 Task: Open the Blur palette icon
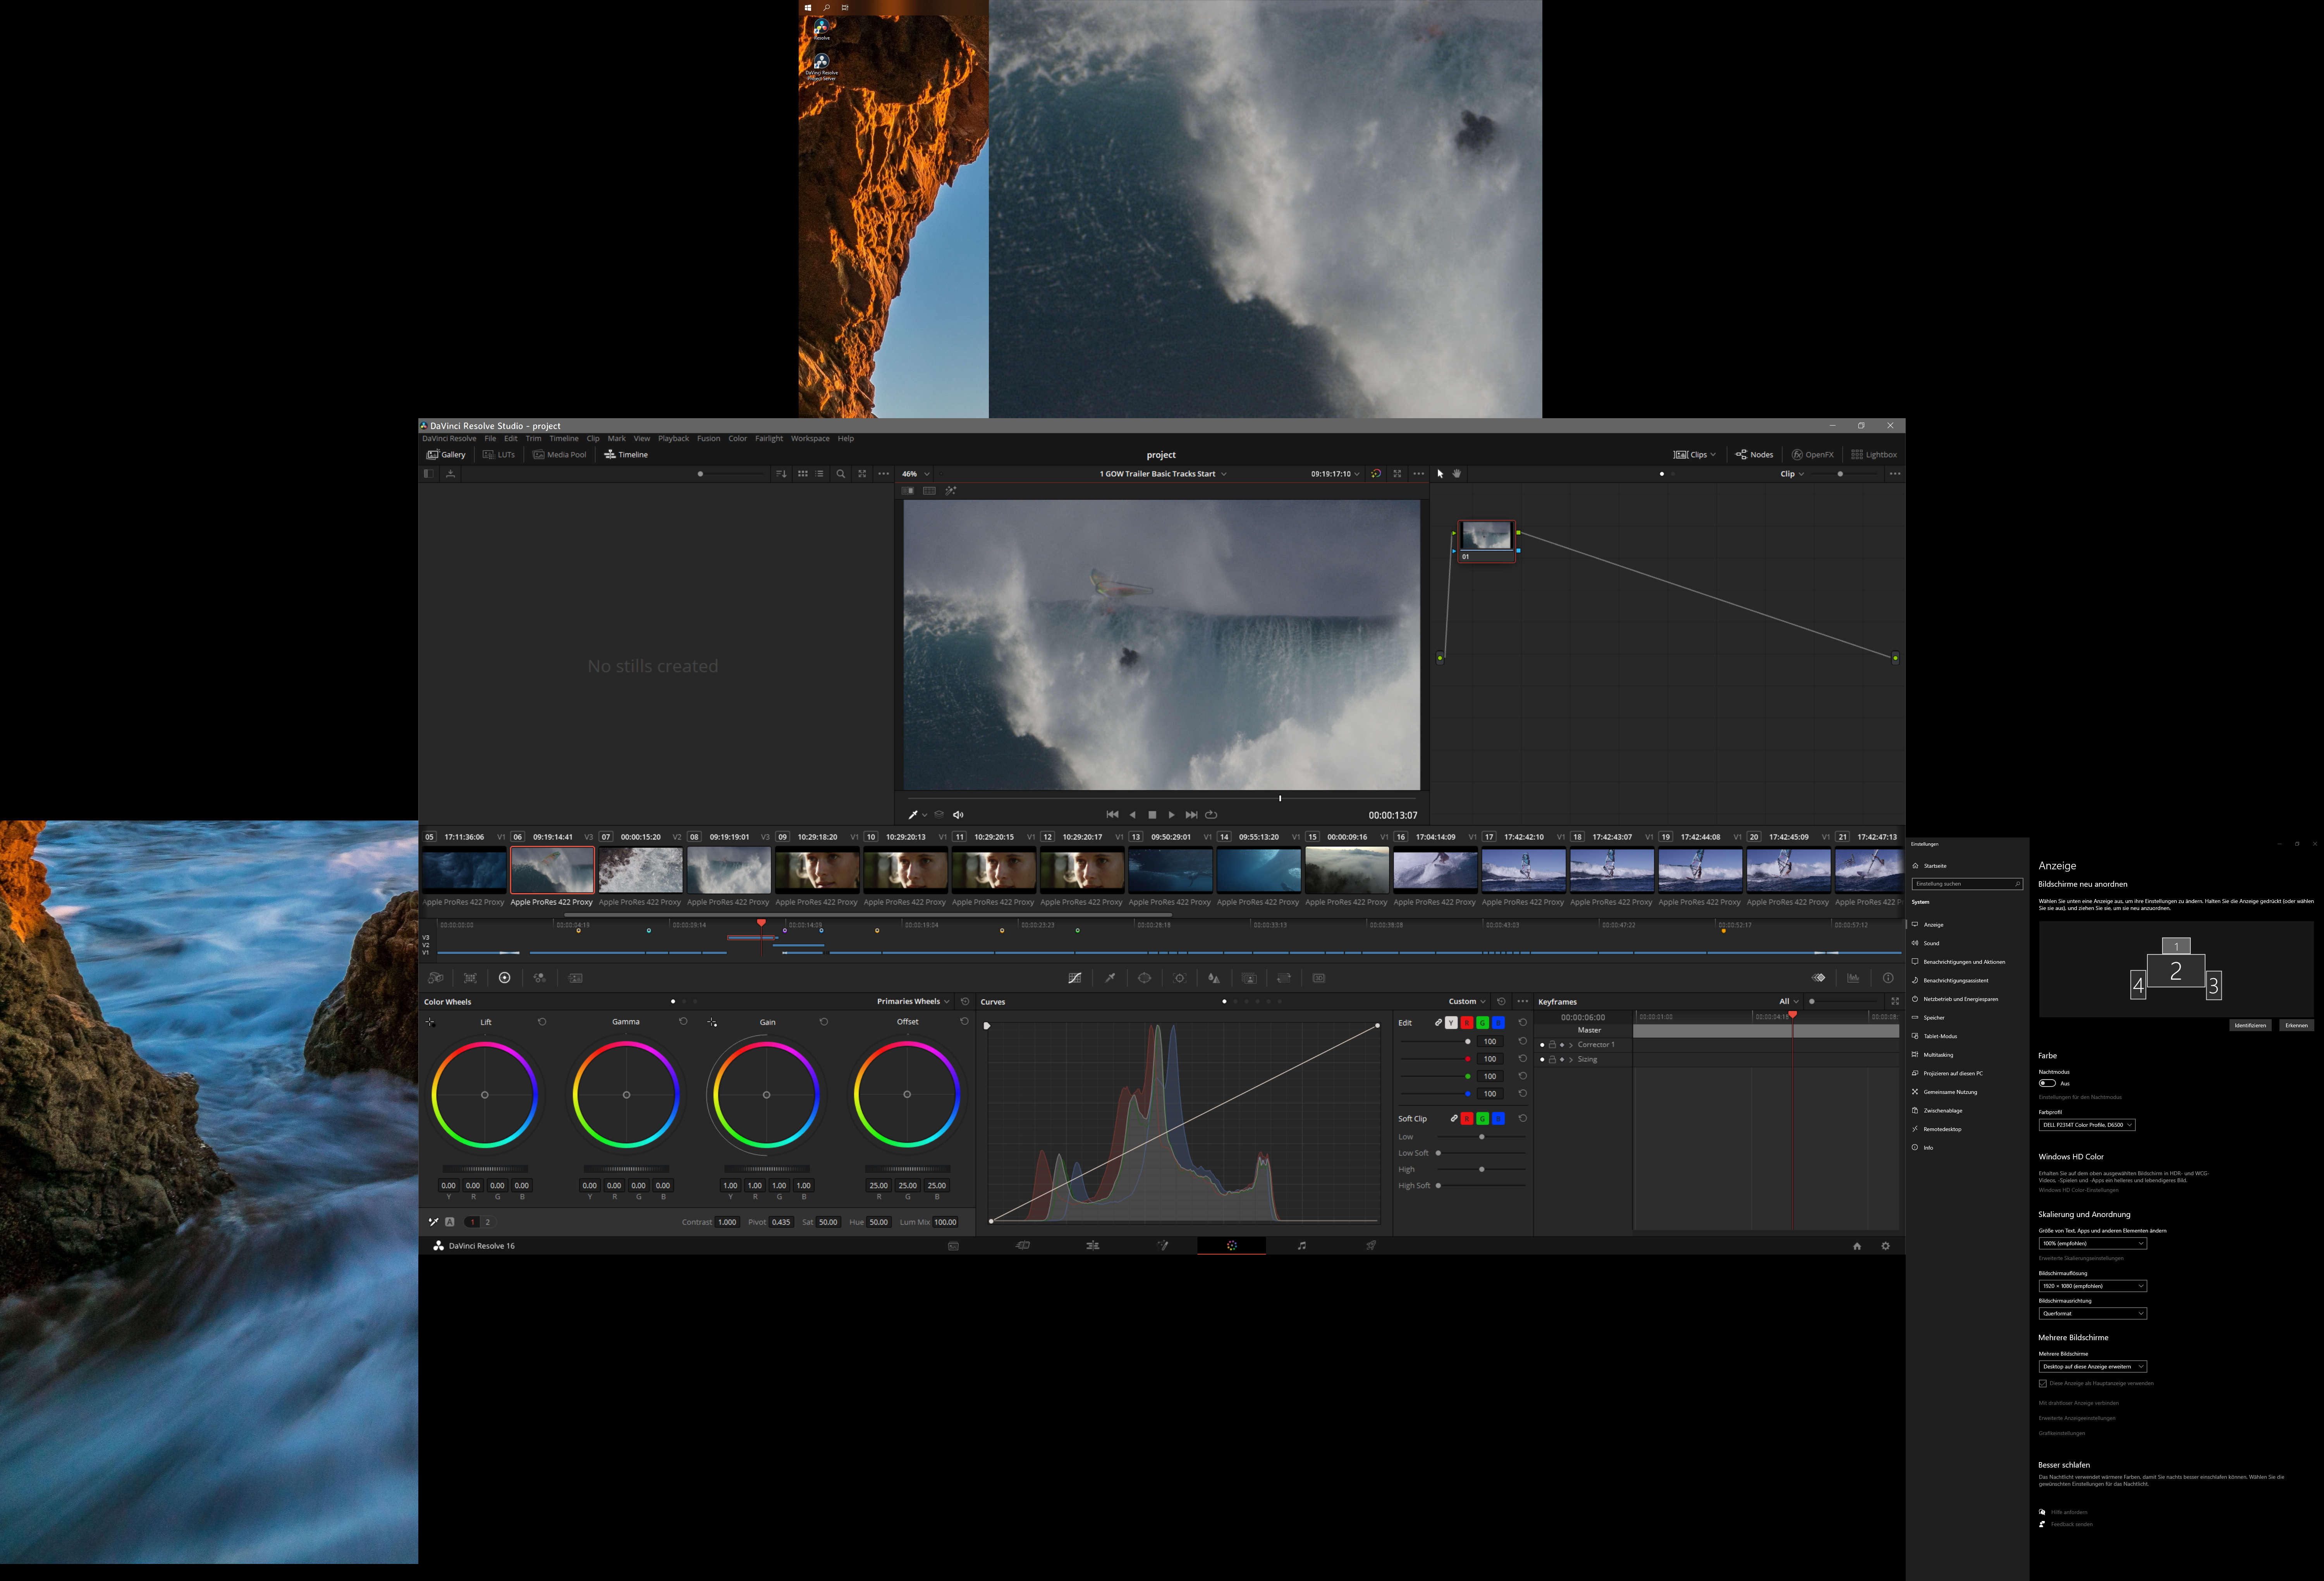click(1214, 978)
